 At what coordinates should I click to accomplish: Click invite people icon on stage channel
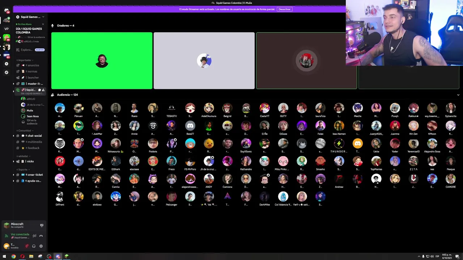point(43,90)
